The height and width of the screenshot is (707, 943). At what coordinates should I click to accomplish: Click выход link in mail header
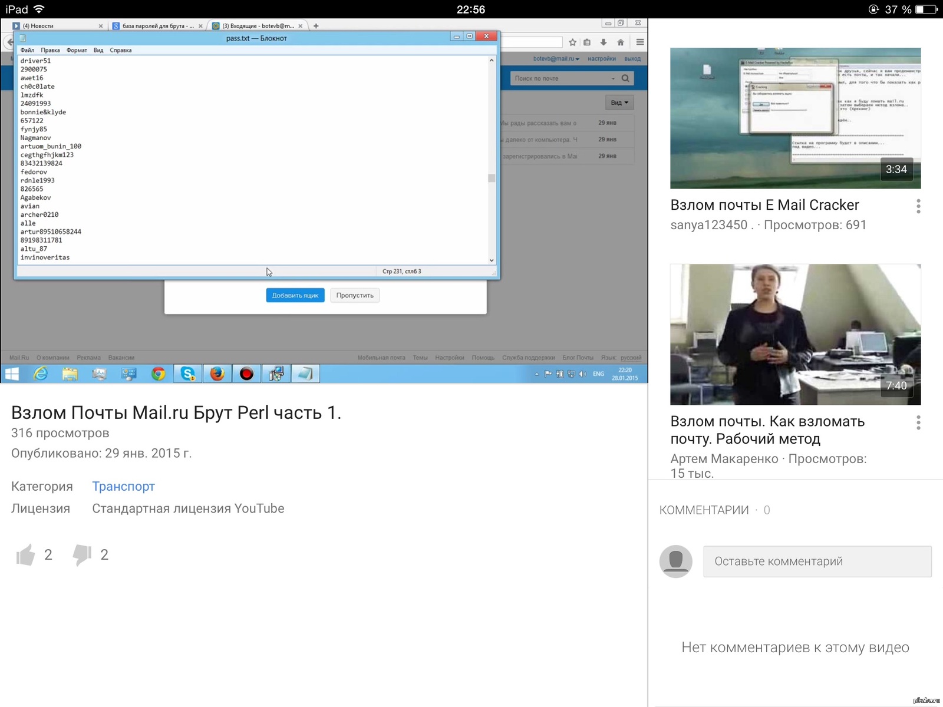632,59
